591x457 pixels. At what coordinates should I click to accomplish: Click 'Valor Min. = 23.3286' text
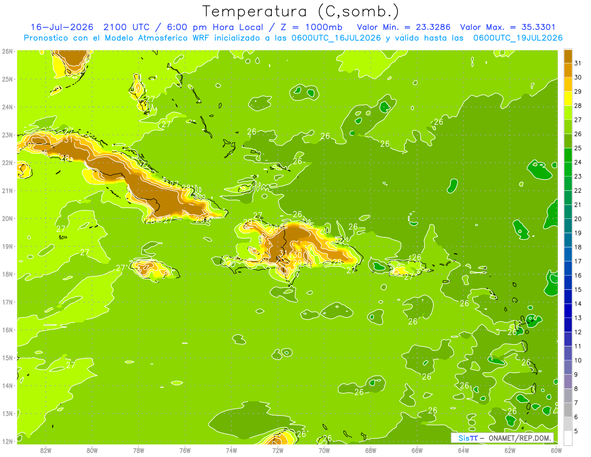click(403, 27)
